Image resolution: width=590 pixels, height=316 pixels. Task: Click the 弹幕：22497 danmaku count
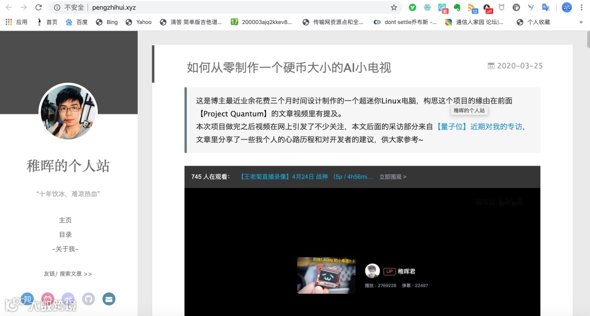[415, 285]
